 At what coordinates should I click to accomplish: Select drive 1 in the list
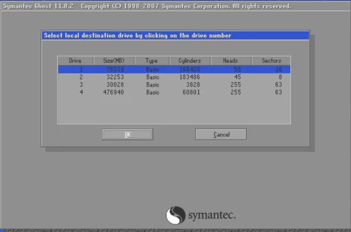tap(174, 69)
